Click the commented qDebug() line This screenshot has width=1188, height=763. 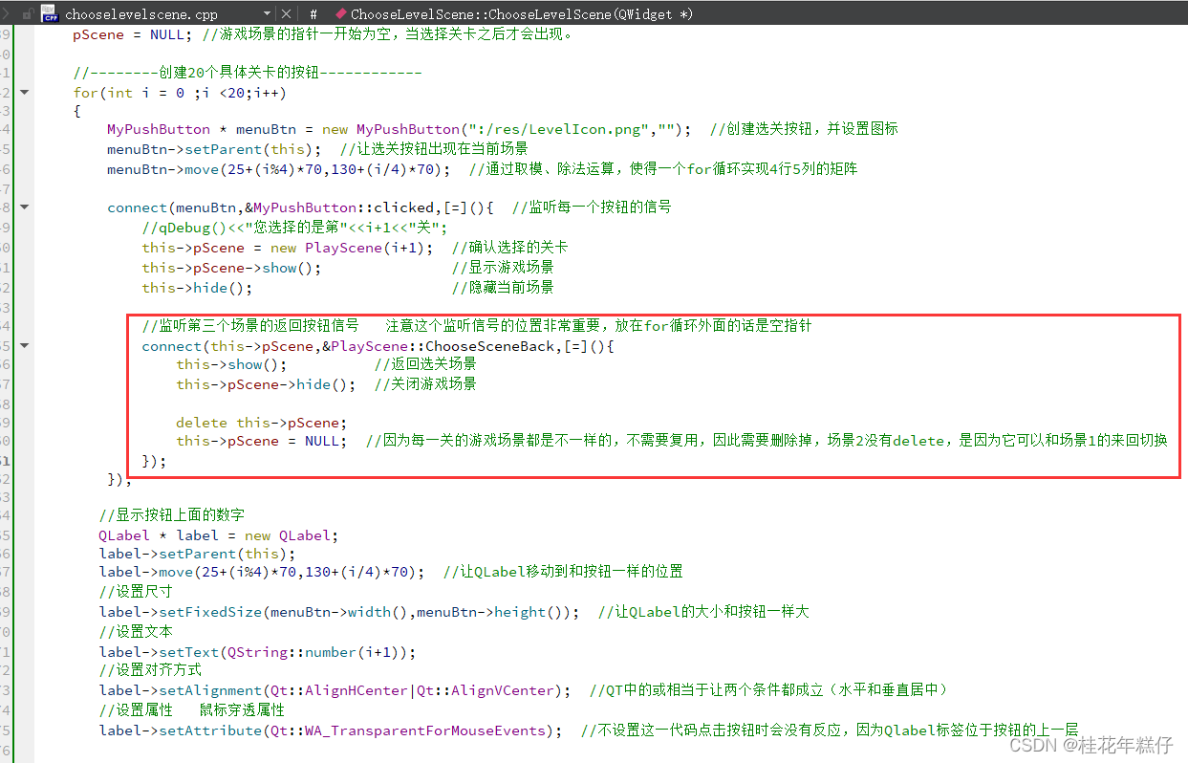point(294,228)
